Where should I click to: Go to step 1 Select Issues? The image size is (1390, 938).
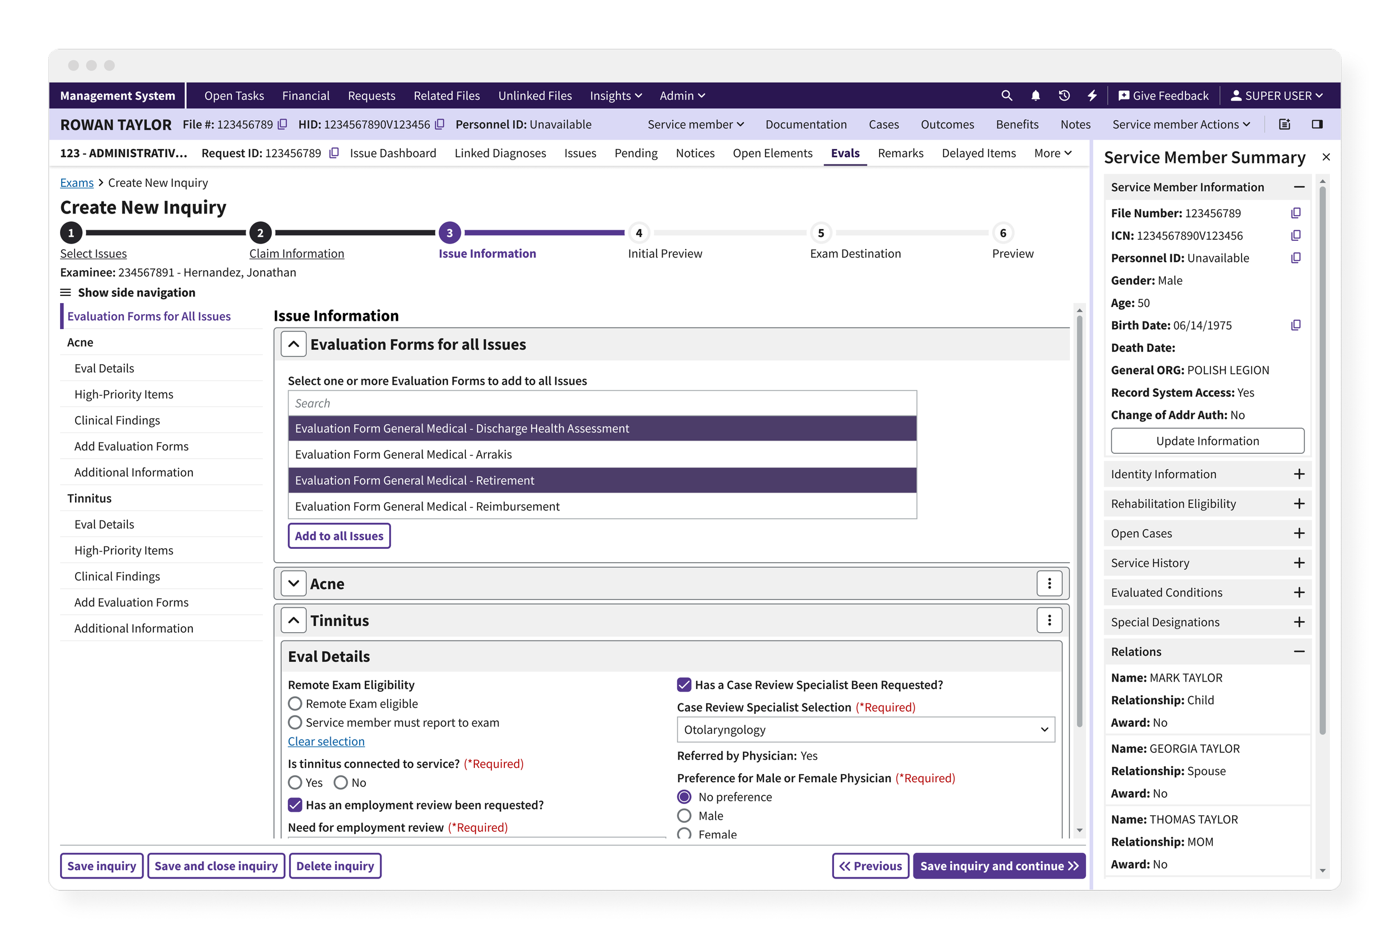pyautogui.click(x=93, y=254)
